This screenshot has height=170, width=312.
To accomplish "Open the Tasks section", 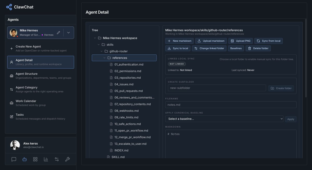I will [41, 117].
